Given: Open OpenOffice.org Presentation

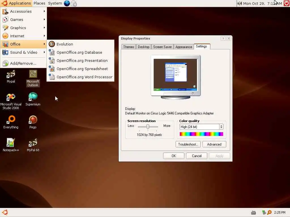Looking at the screenshot, I should point(80,60).
